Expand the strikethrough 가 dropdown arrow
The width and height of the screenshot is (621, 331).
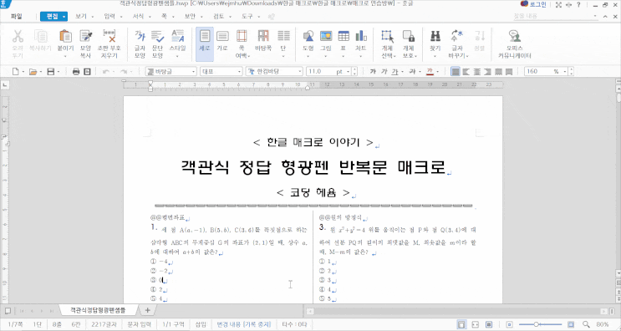420,72
